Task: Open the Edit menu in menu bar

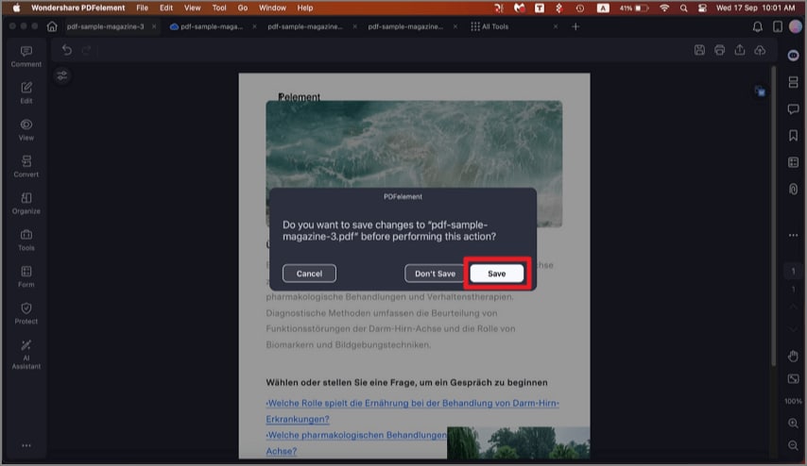Action: click(x=165, y=8)
